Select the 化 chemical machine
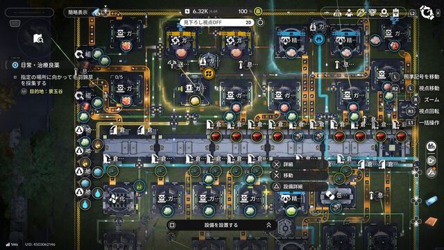This screenshot has width=444, height=250. coord(119,199)
